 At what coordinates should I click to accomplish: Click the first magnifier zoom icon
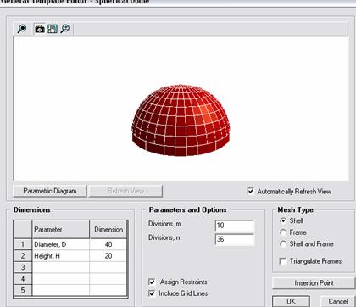(x=22, y=29)
